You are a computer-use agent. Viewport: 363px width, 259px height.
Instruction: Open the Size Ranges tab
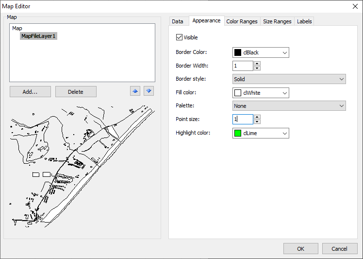tap(277, 21)
